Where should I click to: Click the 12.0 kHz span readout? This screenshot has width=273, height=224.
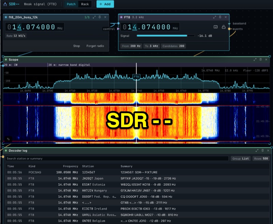click(x=231, y=71)
